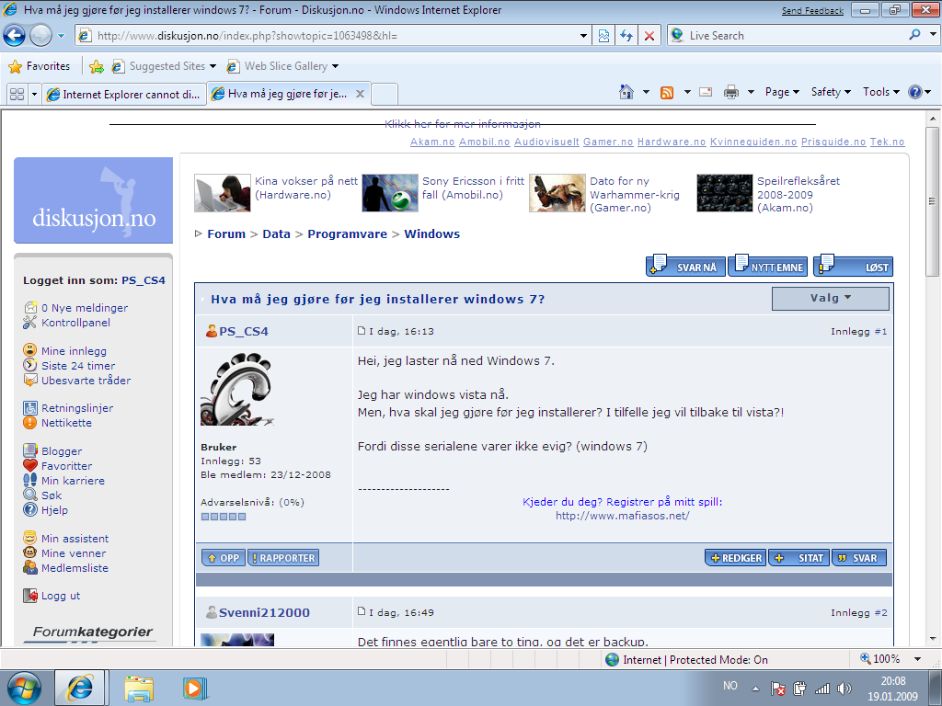Click PS_CS4 avatar image

click(236, 389)
